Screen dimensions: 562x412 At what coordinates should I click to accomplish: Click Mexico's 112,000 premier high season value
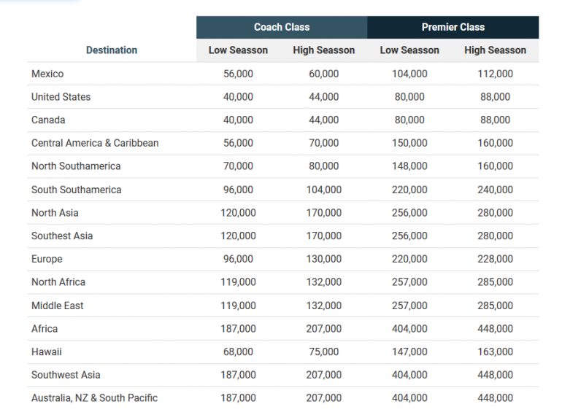pyautogui.click(x=495, y=74)
